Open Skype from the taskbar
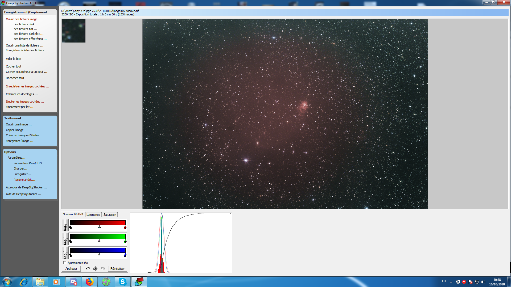Screen dimensions: 511x287 click(122, 282)
